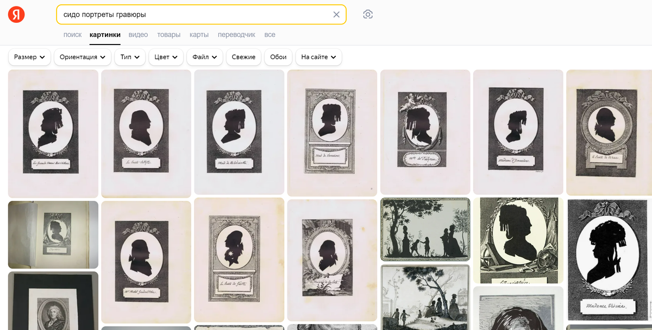
Task: Expand the 'Файл' filter dropdown
Action: click(205, 57)
